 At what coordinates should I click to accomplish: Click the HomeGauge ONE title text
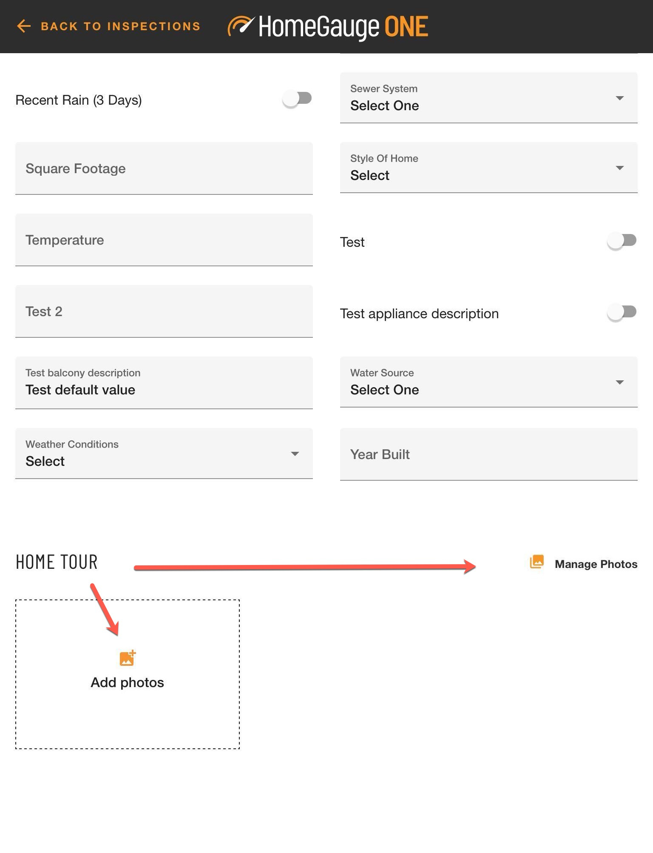(x=343, y=27)
